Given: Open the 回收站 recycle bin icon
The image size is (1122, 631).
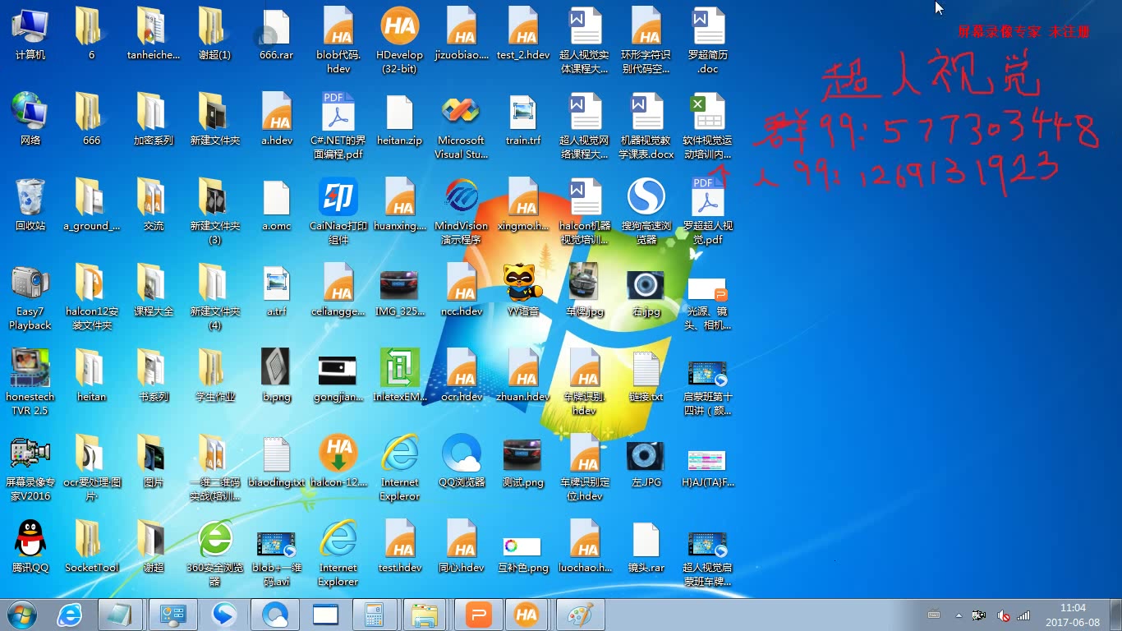Looking at the screenshot, I should tap(30, 205).
